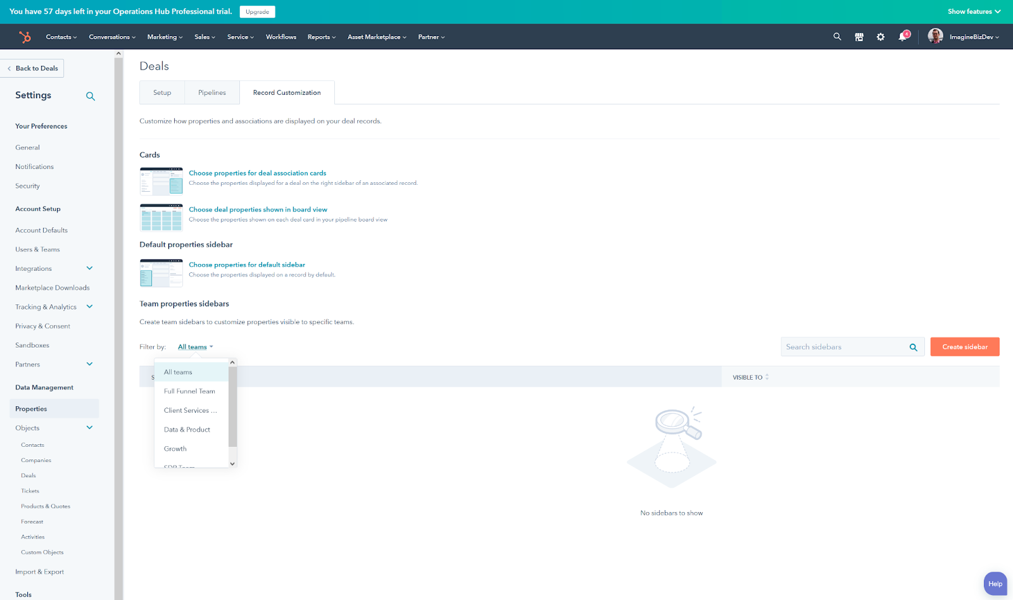The image size is (1013, 600).
Task: Open Choose deal properties shown in board view
Action: tap(258, 209)
